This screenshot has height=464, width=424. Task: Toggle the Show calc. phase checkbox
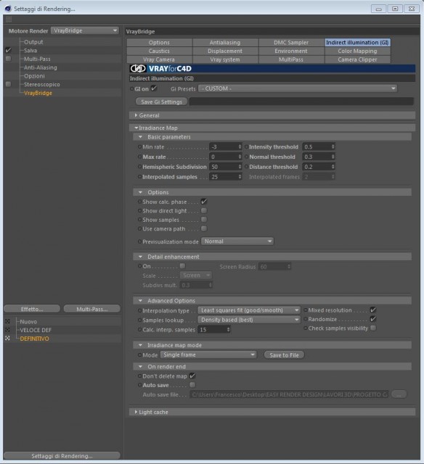204,202
